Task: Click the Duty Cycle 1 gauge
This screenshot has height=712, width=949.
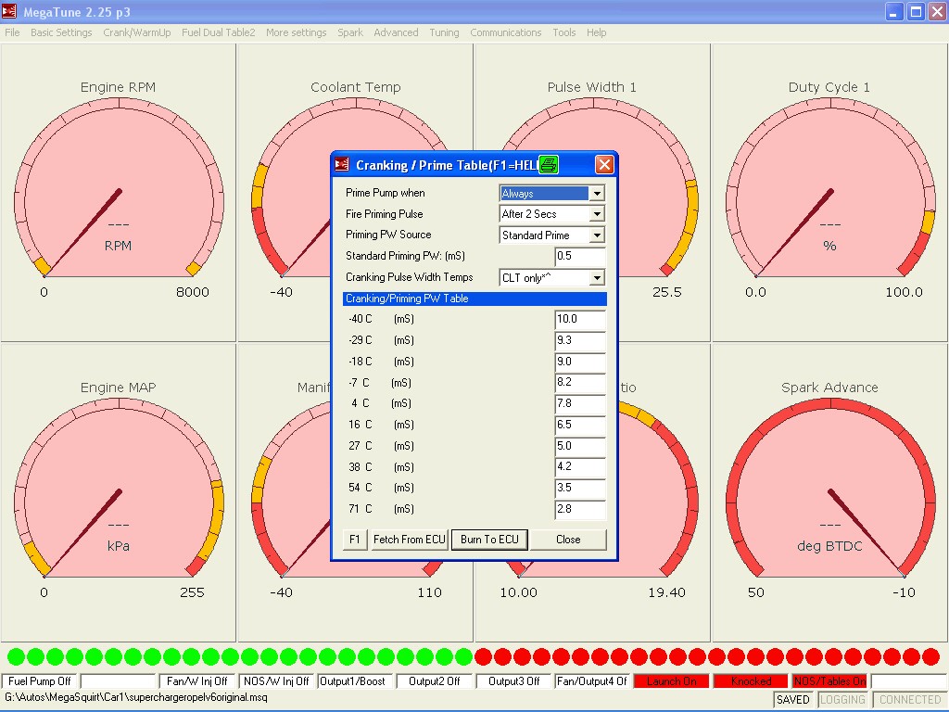Action: [830, 193]
